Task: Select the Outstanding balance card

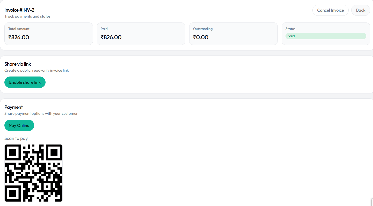Action: coord(233,34)
